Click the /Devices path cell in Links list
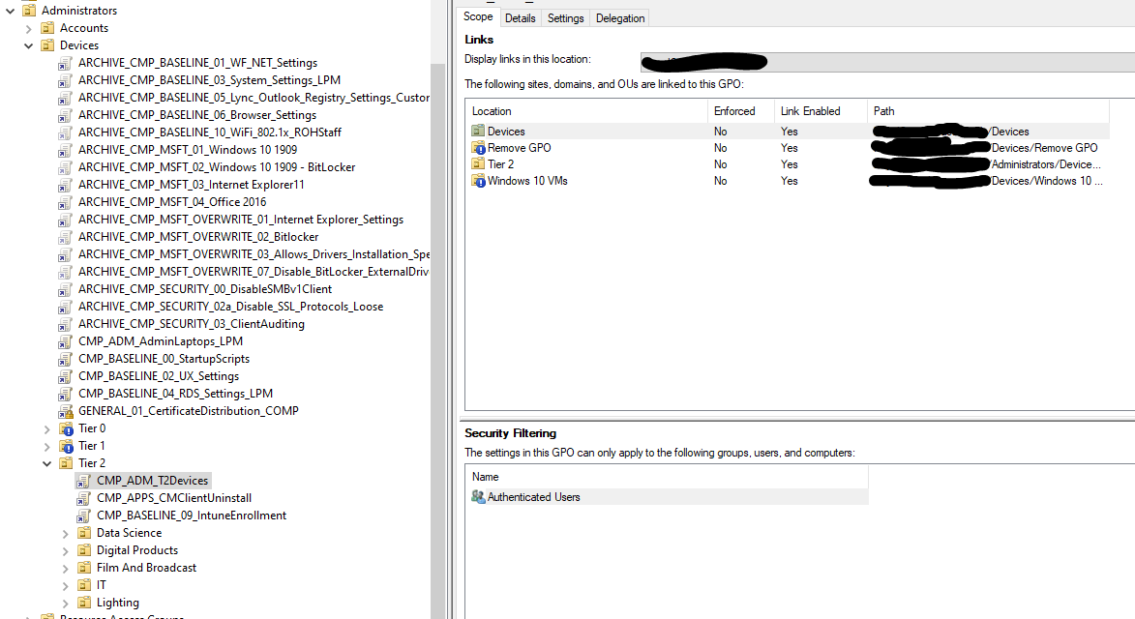Image resolution: width=1135 pixels, height=619 pixels. (988, 131)
